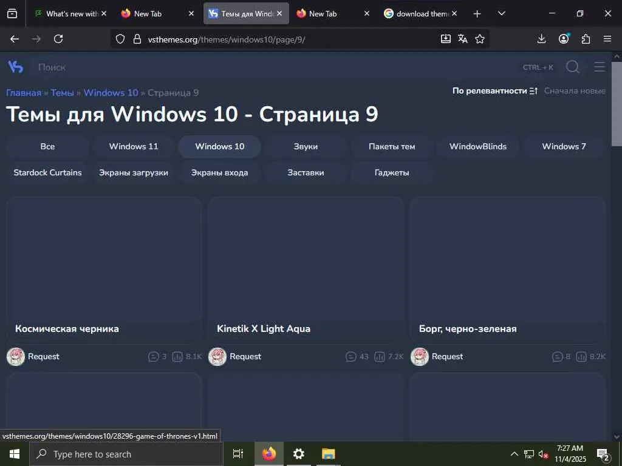Click views chart icon on Kinetik X Light Aqua
The height and width of the screenshot is (466, 622).
pos(380,357)
